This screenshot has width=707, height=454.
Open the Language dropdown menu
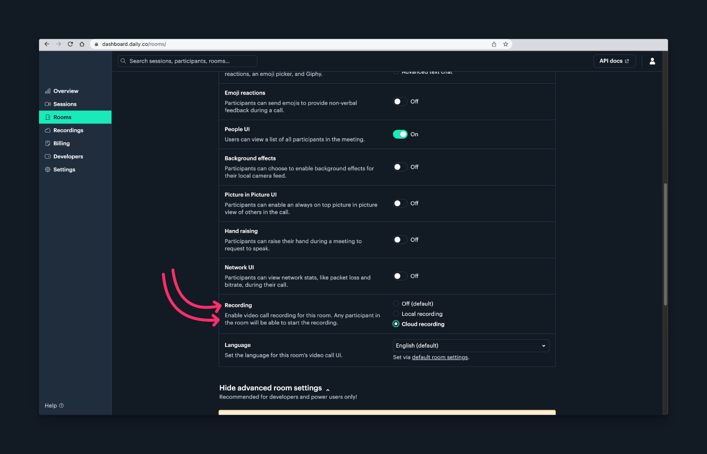point(470,346)
